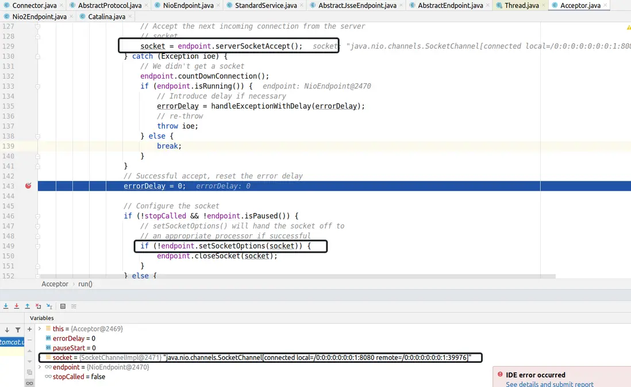This screenshot has height=387, width=631.
Task: Close the Catalina.java tab
Action: [x=130, y=17]
